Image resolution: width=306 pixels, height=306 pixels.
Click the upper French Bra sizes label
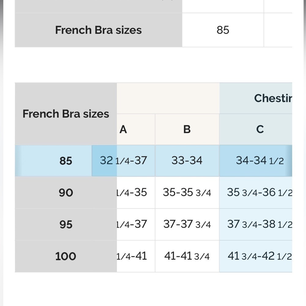(99, 30)
